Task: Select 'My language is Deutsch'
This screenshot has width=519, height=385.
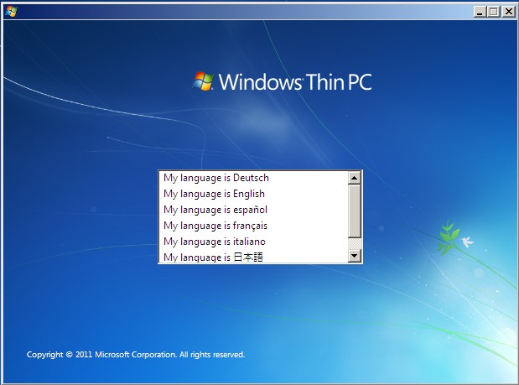Action: click(x=253, y=178)
